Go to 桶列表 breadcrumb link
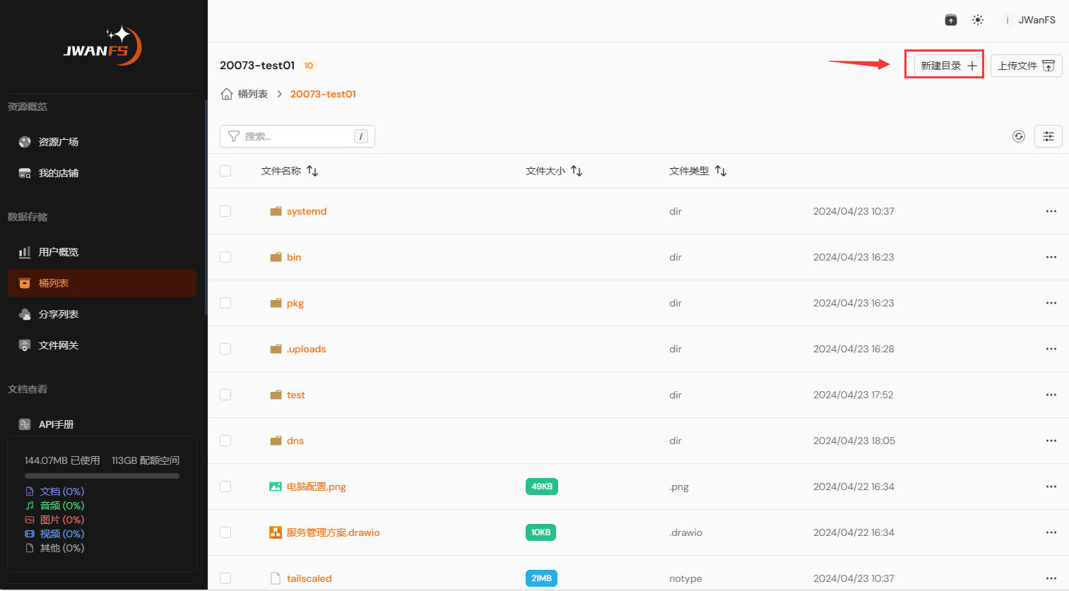 (x=253, y=94)
